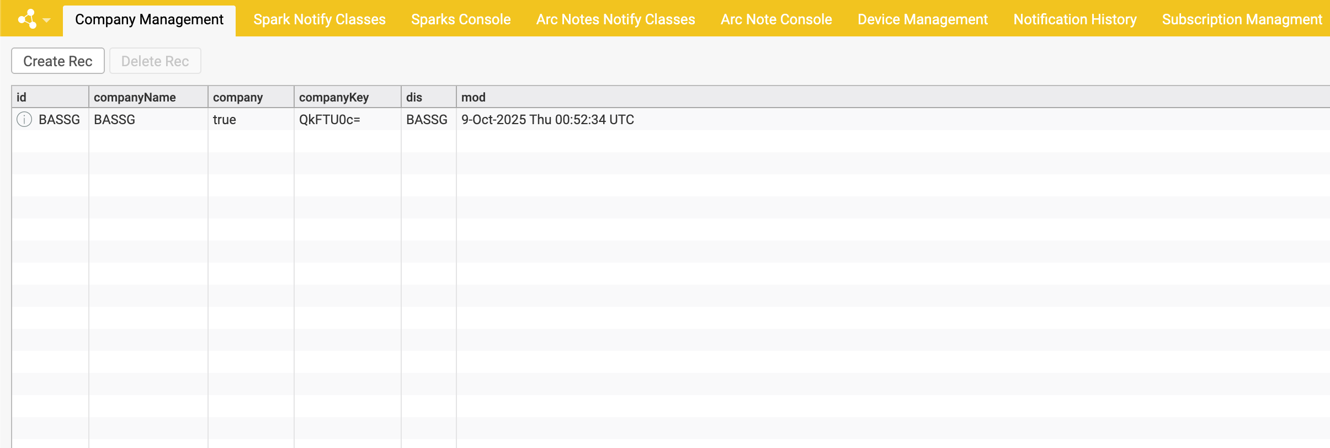Screen dimensions: 1330x448
Task: Open the Sparks Console tab
Action: click(461, 19)
